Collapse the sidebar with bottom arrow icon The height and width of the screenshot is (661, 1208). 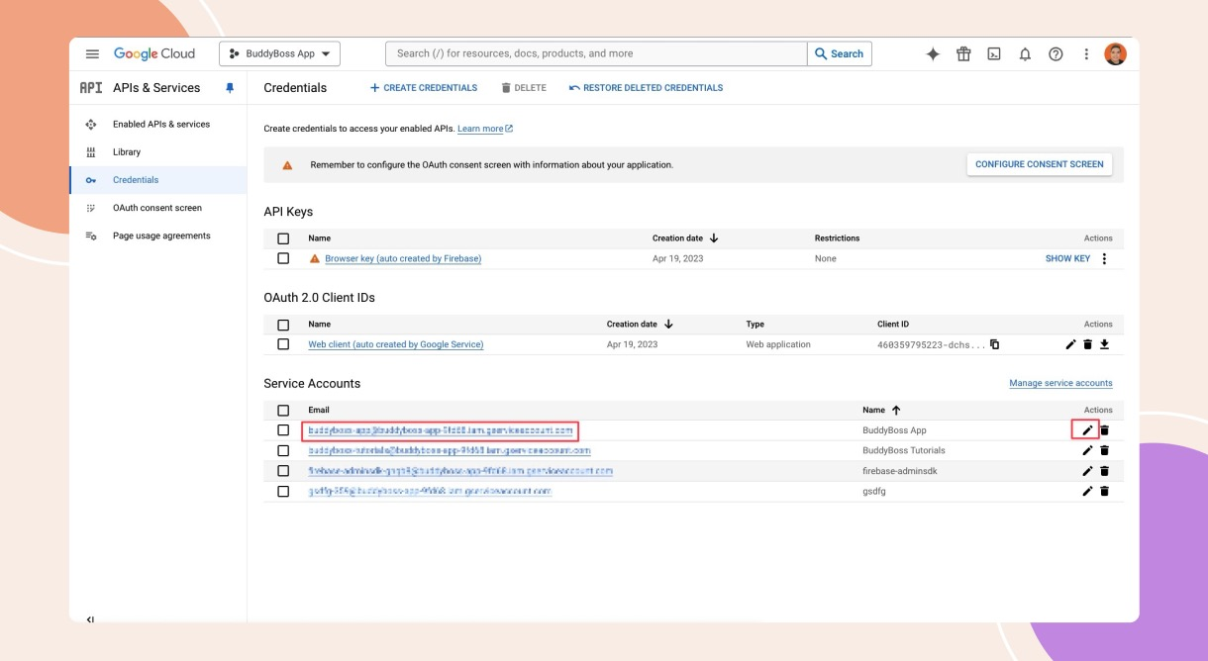point(90,619)
